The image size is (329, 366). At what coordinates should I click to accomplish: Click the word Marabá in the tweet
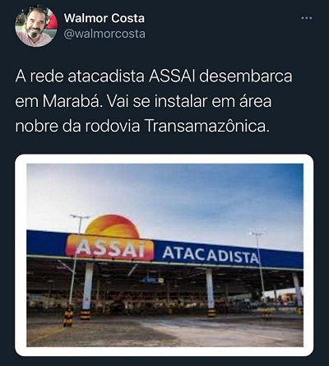[x=74, y=101]
